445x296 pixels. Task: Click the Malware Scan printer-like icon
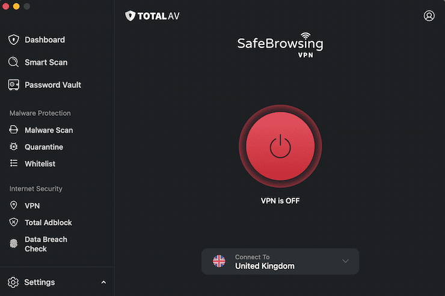[14, 130]
